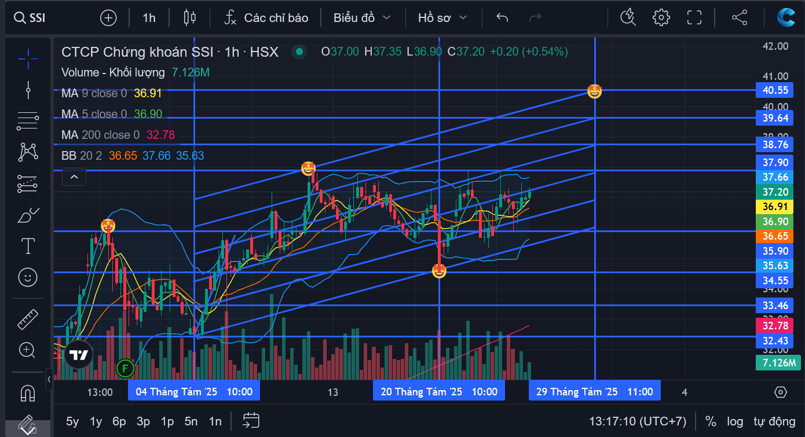The image size is (805, 437).
Task: Select the brush drawing tool
Action: [x=28, y=215]
